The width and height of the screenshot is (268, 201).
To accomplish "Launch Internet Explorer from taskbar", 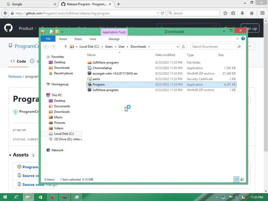I will coord(16,197).
